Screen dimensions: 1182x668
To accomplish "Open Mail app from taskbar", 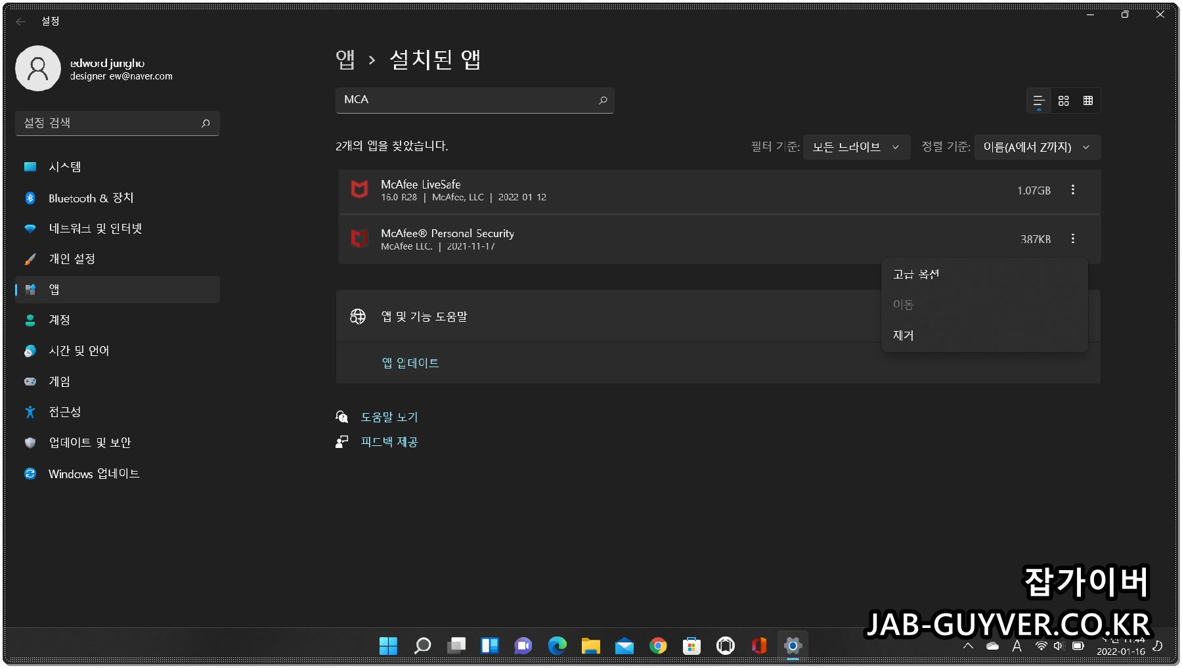I will coord(624,646).
